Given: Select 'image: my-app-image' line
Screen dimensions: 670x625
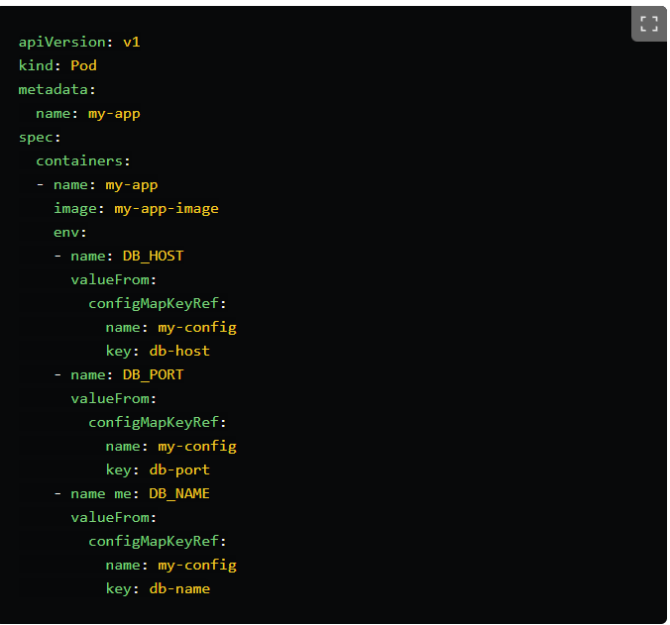Looking at the screenshot, I should [136, 209].
